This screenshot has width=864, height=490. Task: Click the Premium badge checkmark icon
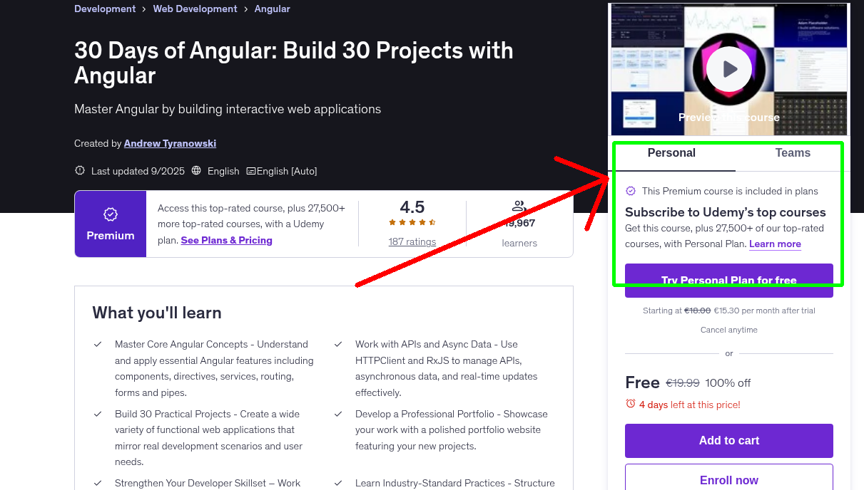111,214
